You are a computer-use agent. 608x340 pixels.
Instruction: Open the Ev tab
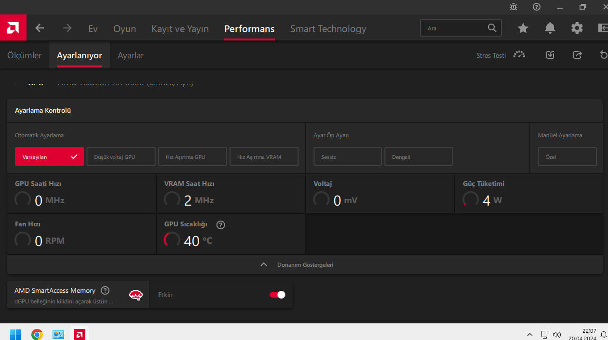pyautogui.click(x=93, y=28)
